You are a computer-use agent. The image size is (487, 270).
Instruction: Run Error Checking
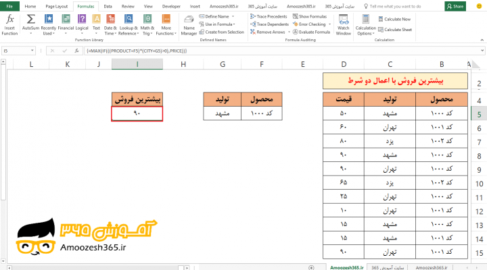tap(309, 24)
